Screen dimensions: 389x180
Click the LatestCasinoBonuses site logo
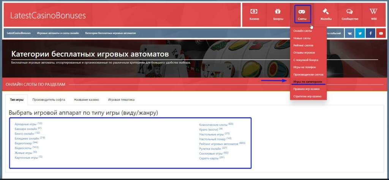coord(48,16)
